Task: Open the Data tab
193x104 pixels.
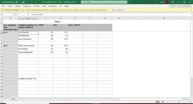Action: point(44,6)
